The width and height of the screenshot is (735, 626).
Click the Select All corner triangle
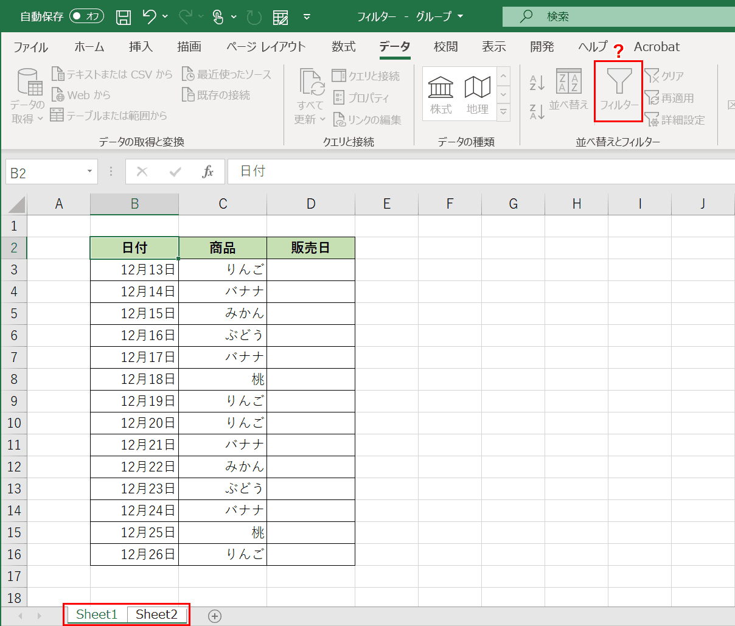click(x=14, y=204)
